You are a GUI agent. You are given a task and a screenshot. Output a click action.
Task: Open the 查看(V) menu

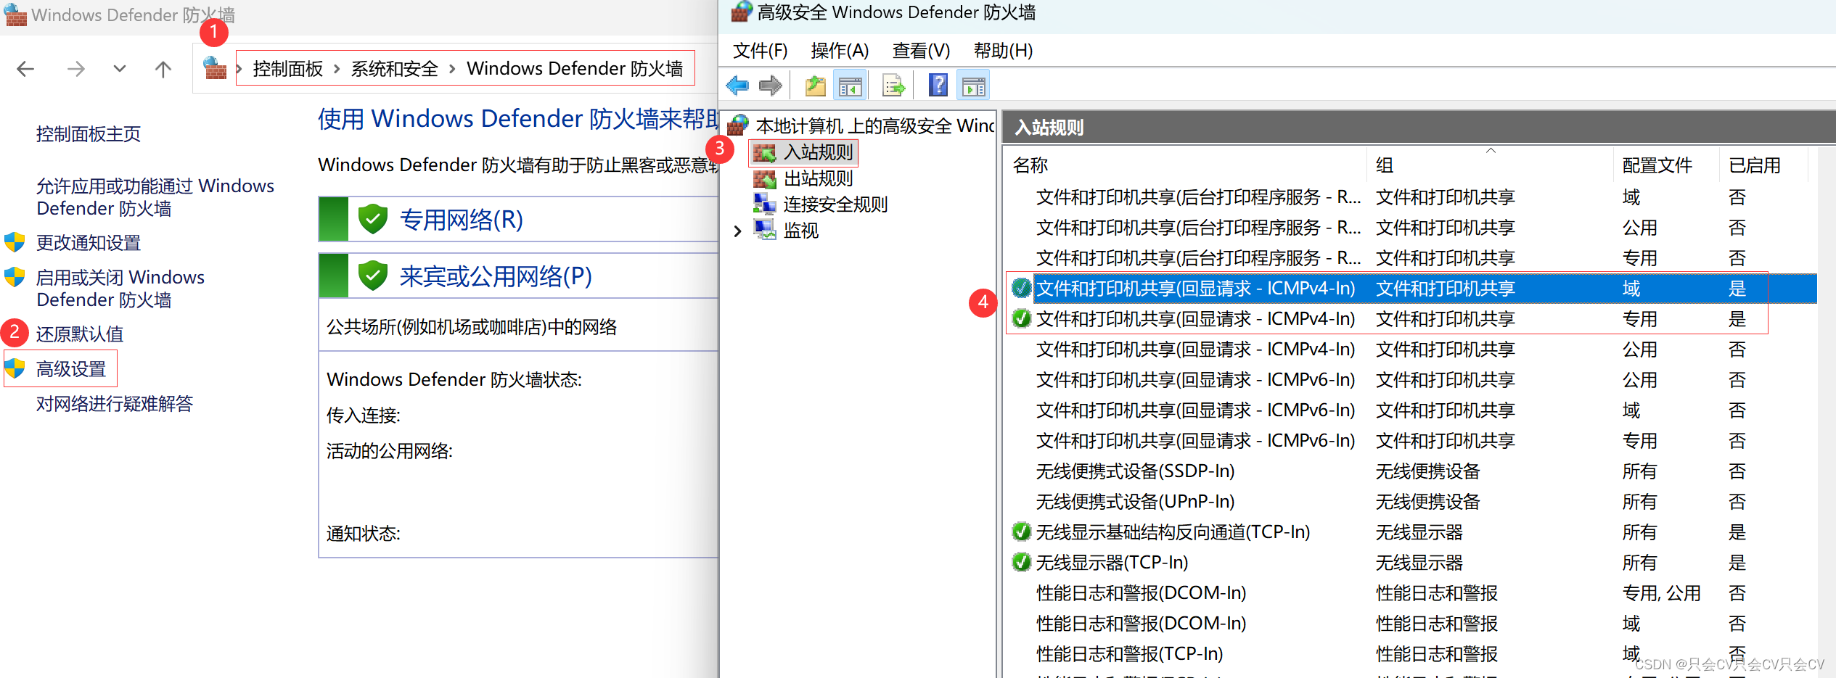[921, 50]
